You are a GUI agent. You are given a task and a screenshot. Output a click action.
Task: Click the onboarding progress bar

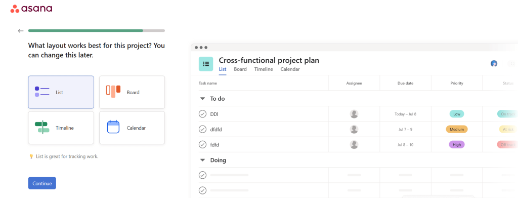97,31
